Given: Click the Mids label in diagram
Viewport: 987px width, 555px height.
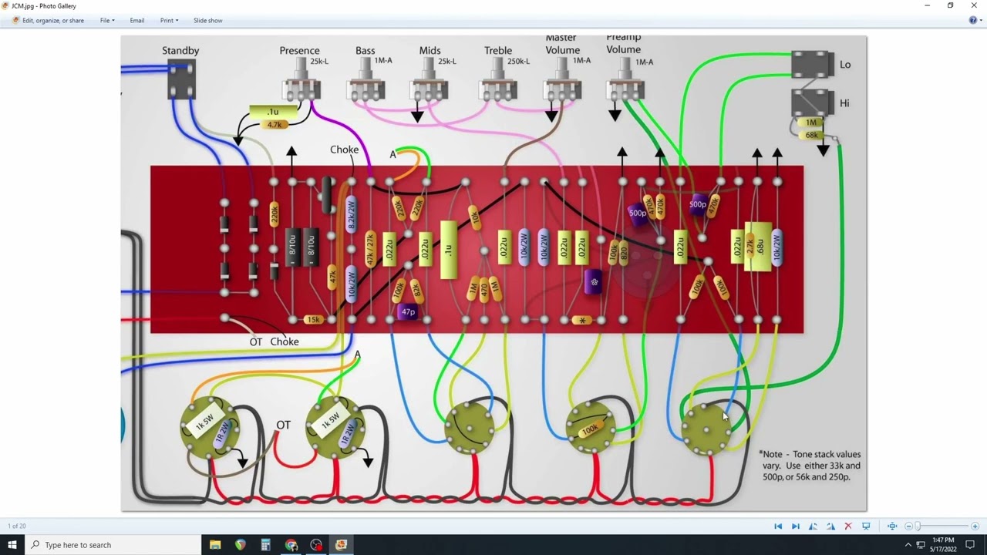Looking at the screenshot, I should [x=430, y=51].
